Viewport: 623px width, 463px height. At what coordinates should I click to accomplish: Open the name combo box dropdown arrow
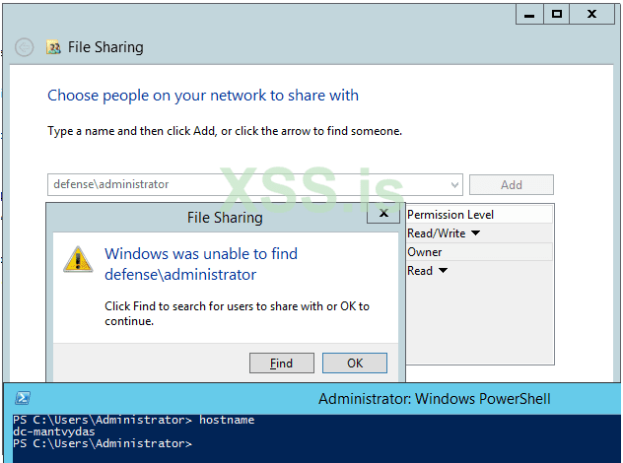point(454,185)
